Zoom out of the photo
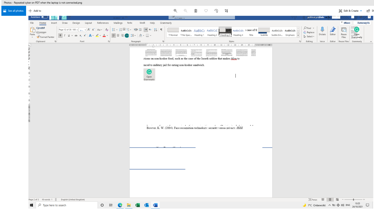Viewport: 374px width, 210px height. (185, 11)
